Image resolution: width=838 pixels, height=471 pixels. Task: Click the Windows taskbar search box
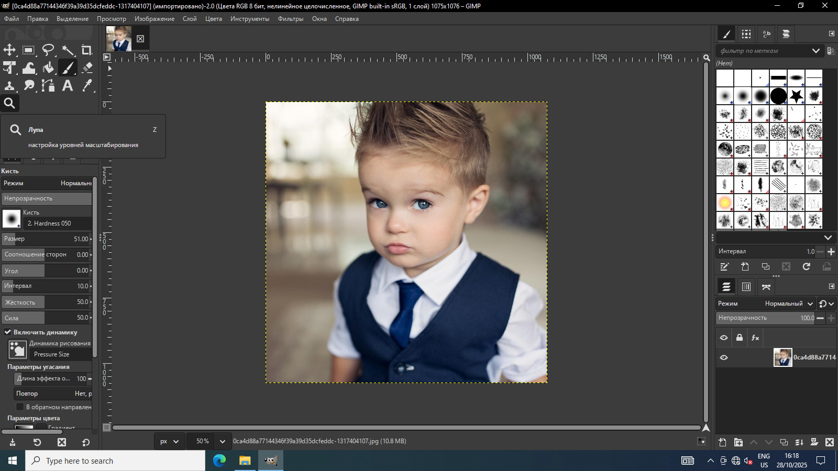pyautogui.click(x=115, y=461)
